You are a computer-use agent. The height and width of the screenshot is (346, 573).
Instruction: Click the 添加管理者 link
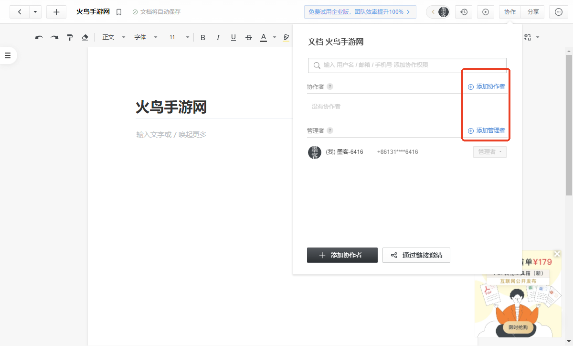coord(486,130)
